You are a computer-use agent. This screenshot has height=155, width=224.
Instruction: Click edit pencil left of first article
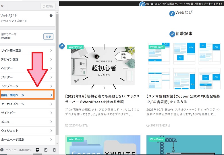coord(62,46)
